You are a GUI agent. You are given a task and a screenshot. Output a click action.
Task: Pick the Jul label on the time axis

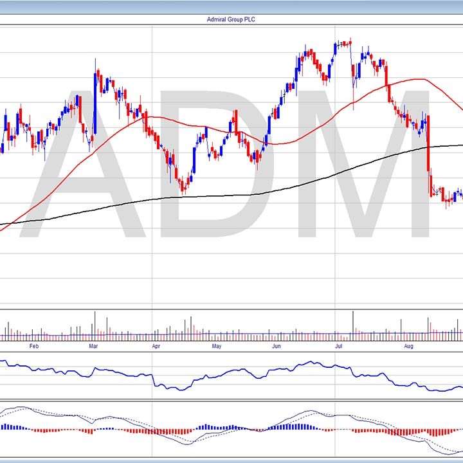(338, 346)
